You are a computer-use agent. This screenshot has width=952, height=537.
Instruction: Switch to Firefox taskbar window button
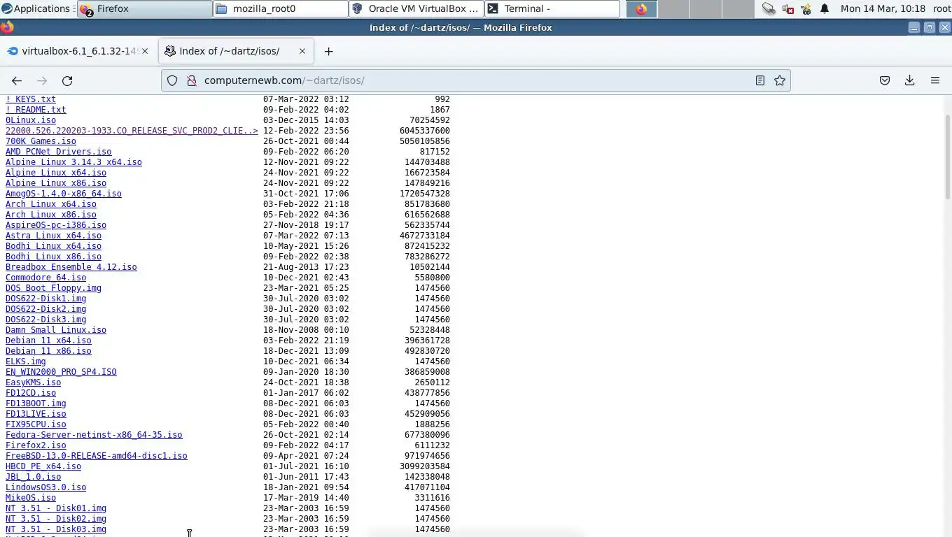pyautogui.click(x=144, y=8)
